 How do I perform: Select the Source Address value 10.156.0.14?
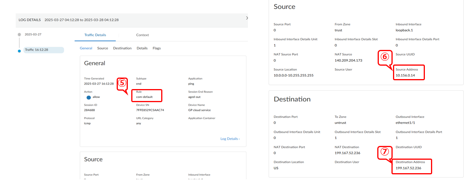(x=405, y=75)
